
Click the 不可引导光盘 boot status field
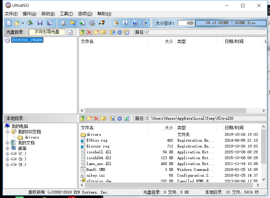[x=47, y=32]
